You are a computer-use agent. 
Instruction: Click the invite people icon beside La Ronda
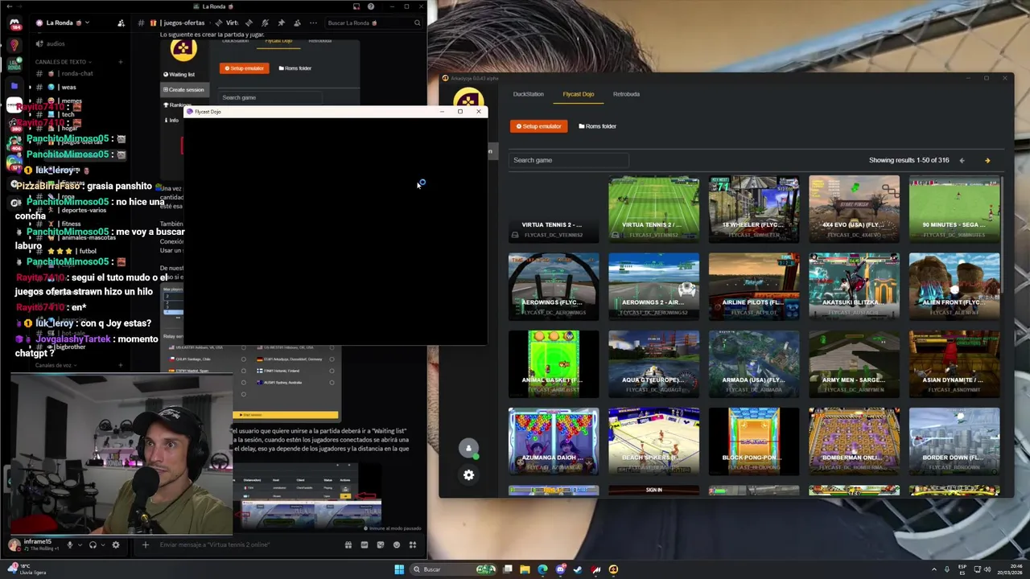click(123, 23)
